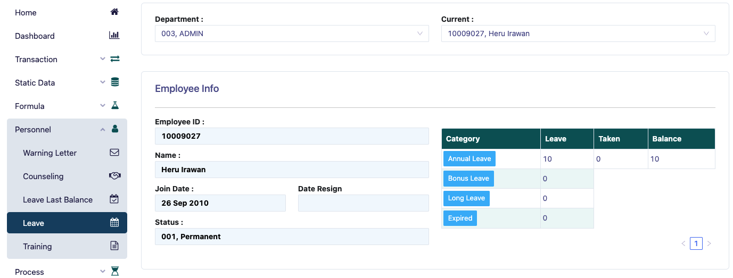733x278 pixels.
Task: Click the Static Data database icon
Action: point(114,82)
